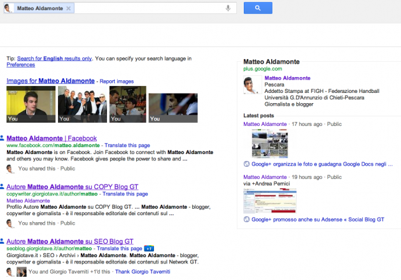Image resolution: width=401 pixels, height=280 pixels.
Task: Open fourth image thumbnail with headset
Action: coord(173,108)
